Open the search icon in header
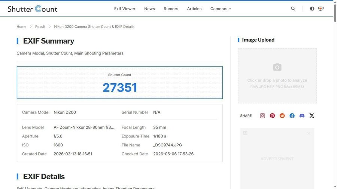This screenshot has height=189, width=337. (x=293, y=9)
